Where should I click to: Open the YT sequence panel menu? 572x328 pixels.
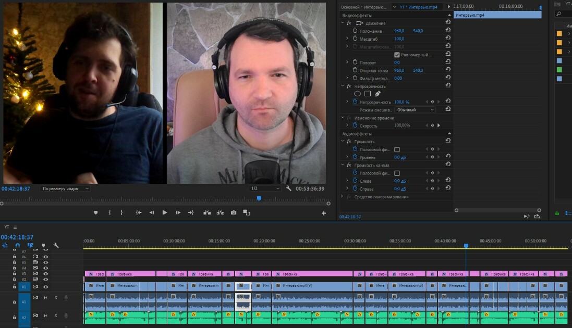(x=15, y=227)
